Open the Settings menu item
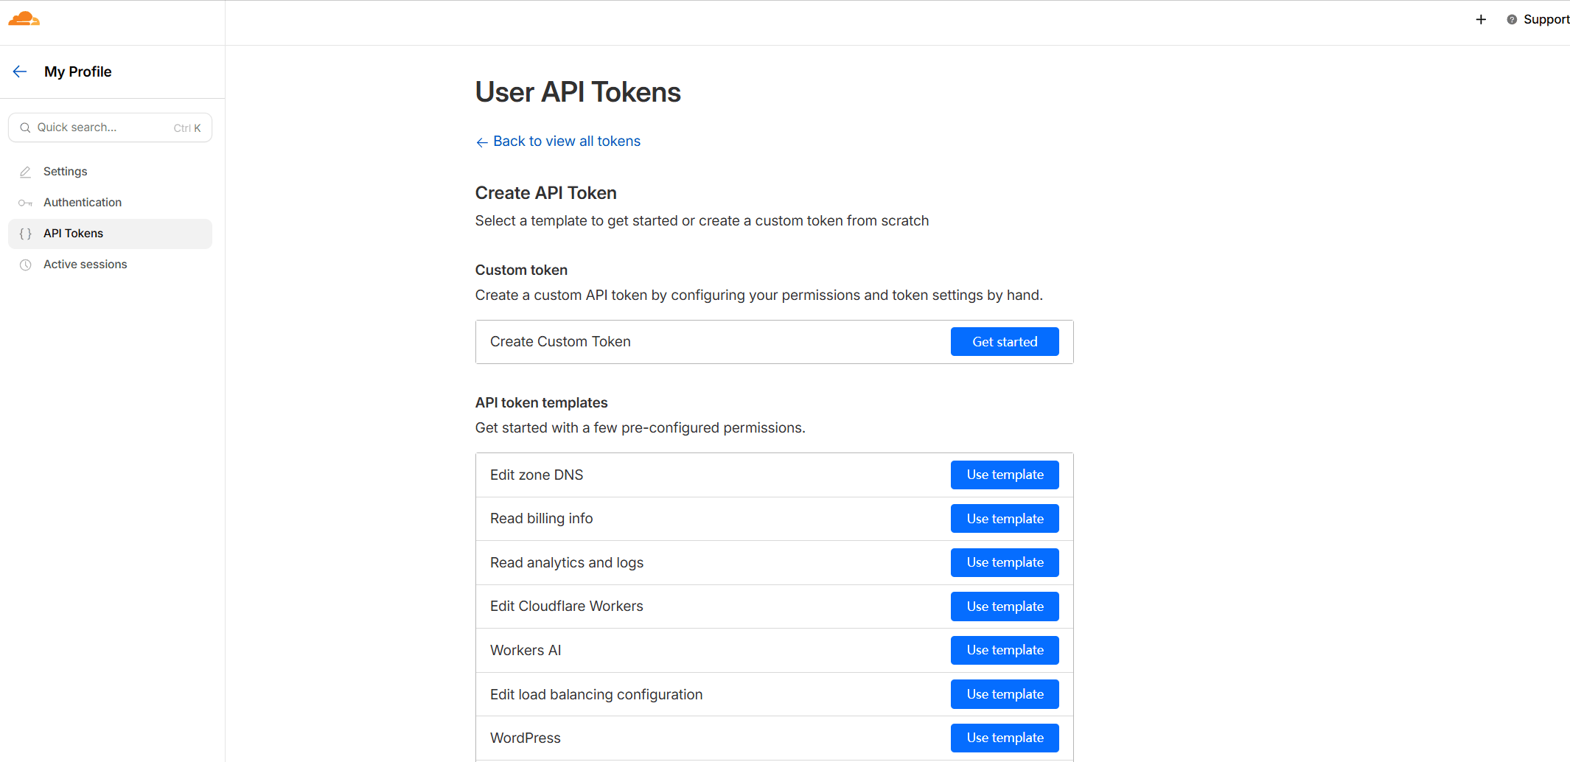The width and height of the screenshot is (1570, 762). [x=66, y=172]
